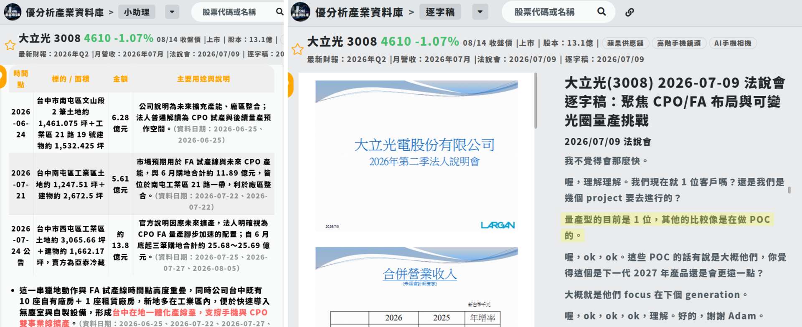Click 法說會：2026/07/09 in the 小助理 panel
Image resolution: width=802 pixels, height=327 pixels.
pos(204,54)
